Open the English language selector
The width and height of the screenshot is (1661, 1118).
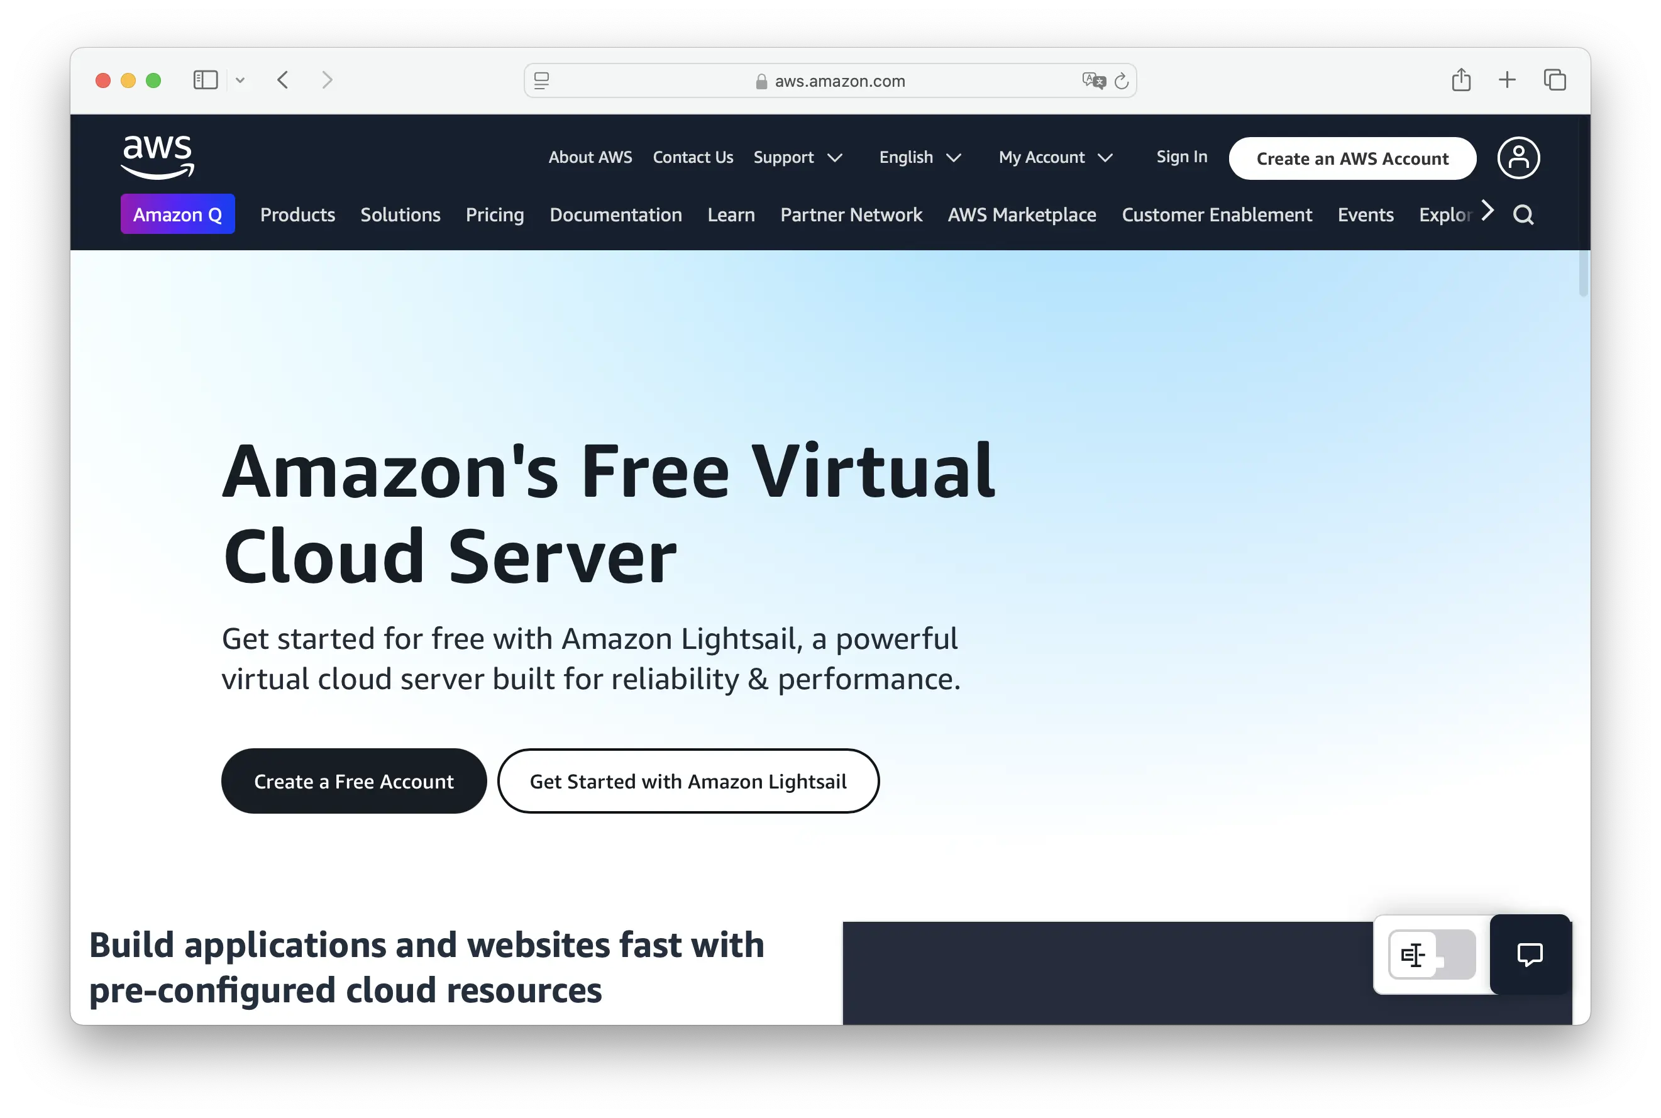[x=920, y=158]
